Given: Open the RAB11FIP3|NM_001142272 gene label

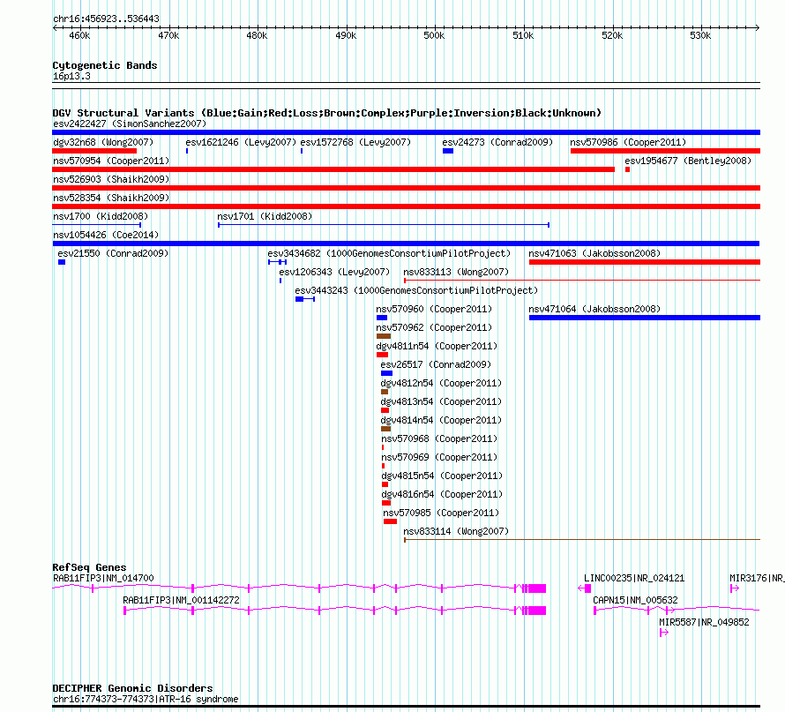Looking at the screenshot, I should tap(181, 600).
